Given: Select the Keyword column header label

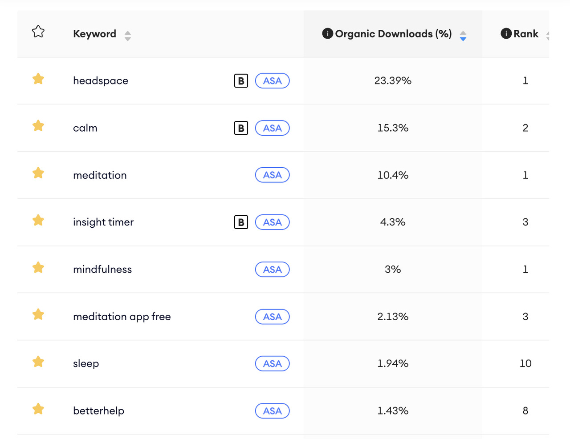Looking at the screenshot, I should 94,34.
